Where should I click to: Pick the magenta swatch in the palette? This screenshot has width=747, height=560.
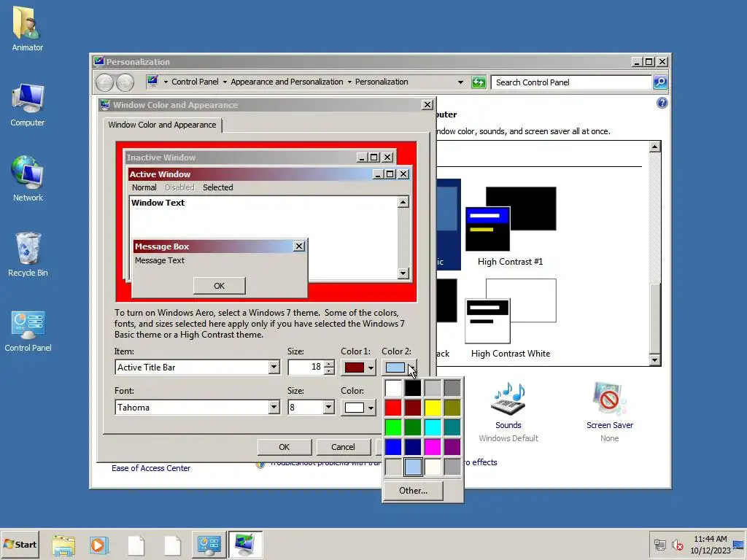[433, 447]
